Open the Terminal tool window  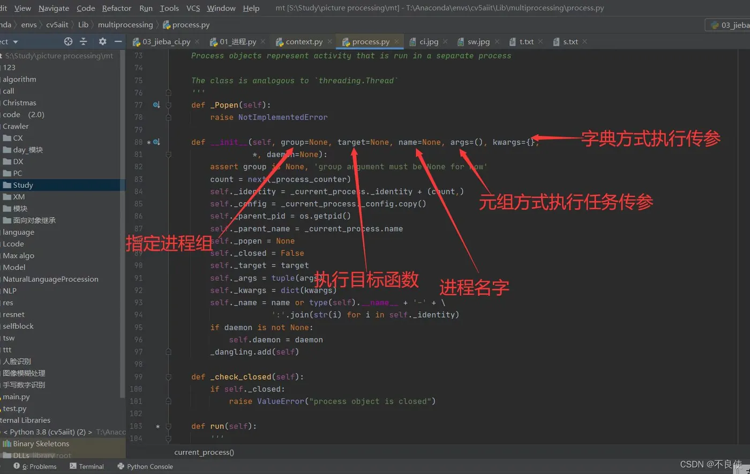(x=86, y=467)
